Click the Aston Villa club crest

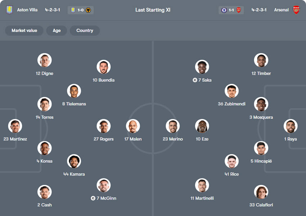9,10
